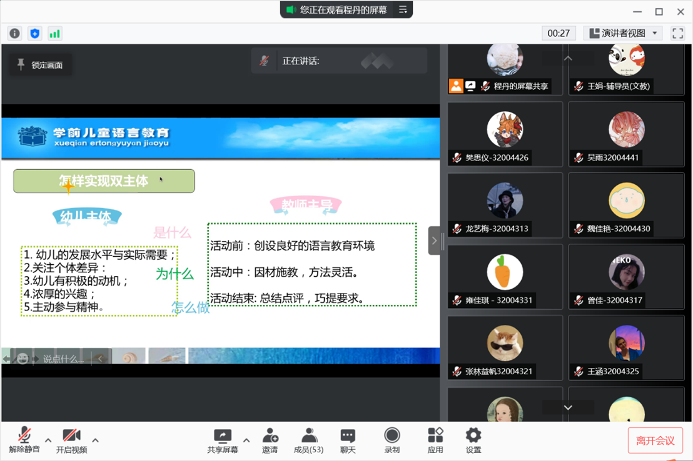Start 录制 recording
This screenshot has width=693, height=461.
click(392, 440)
